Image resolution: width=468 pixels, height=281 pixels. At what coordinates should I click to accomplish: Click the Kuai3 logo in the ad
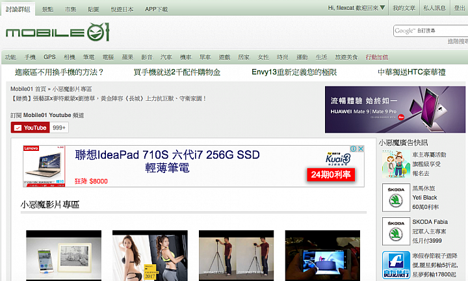338,159
